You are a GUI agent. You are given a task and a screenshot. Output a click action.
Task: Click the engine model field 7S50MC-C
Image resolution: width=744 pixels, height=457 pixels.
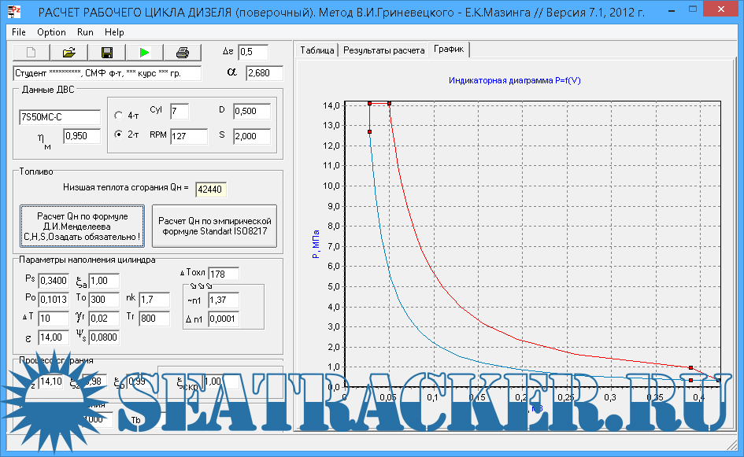coord(60,117)
